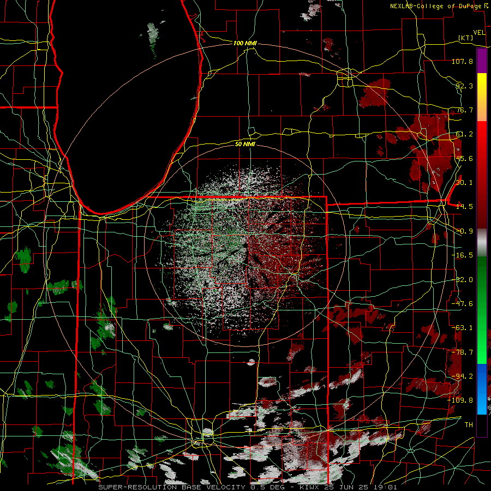Select the 30.1 scale value
The height and width of the screenshot is (491, 491).
click(464, 182)
